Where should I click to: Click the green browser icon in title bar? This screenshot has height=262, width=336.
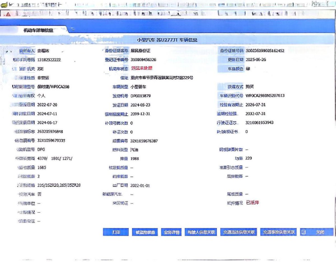click(4, 5)
